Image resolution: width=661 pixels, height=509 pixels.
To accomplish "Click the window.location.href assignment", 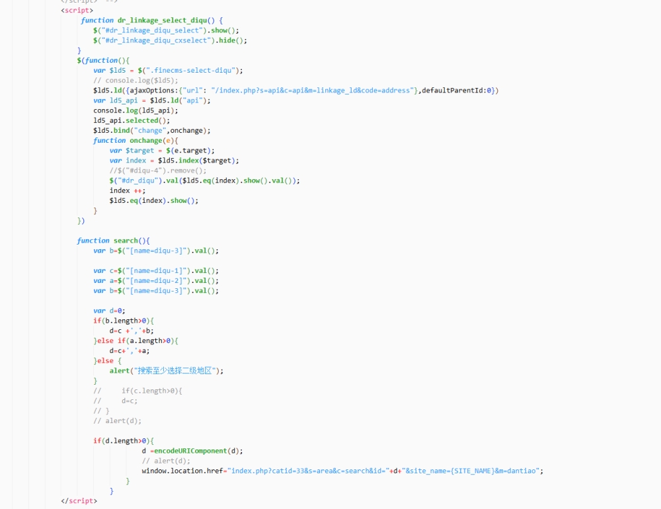I will tap(183, 471).
